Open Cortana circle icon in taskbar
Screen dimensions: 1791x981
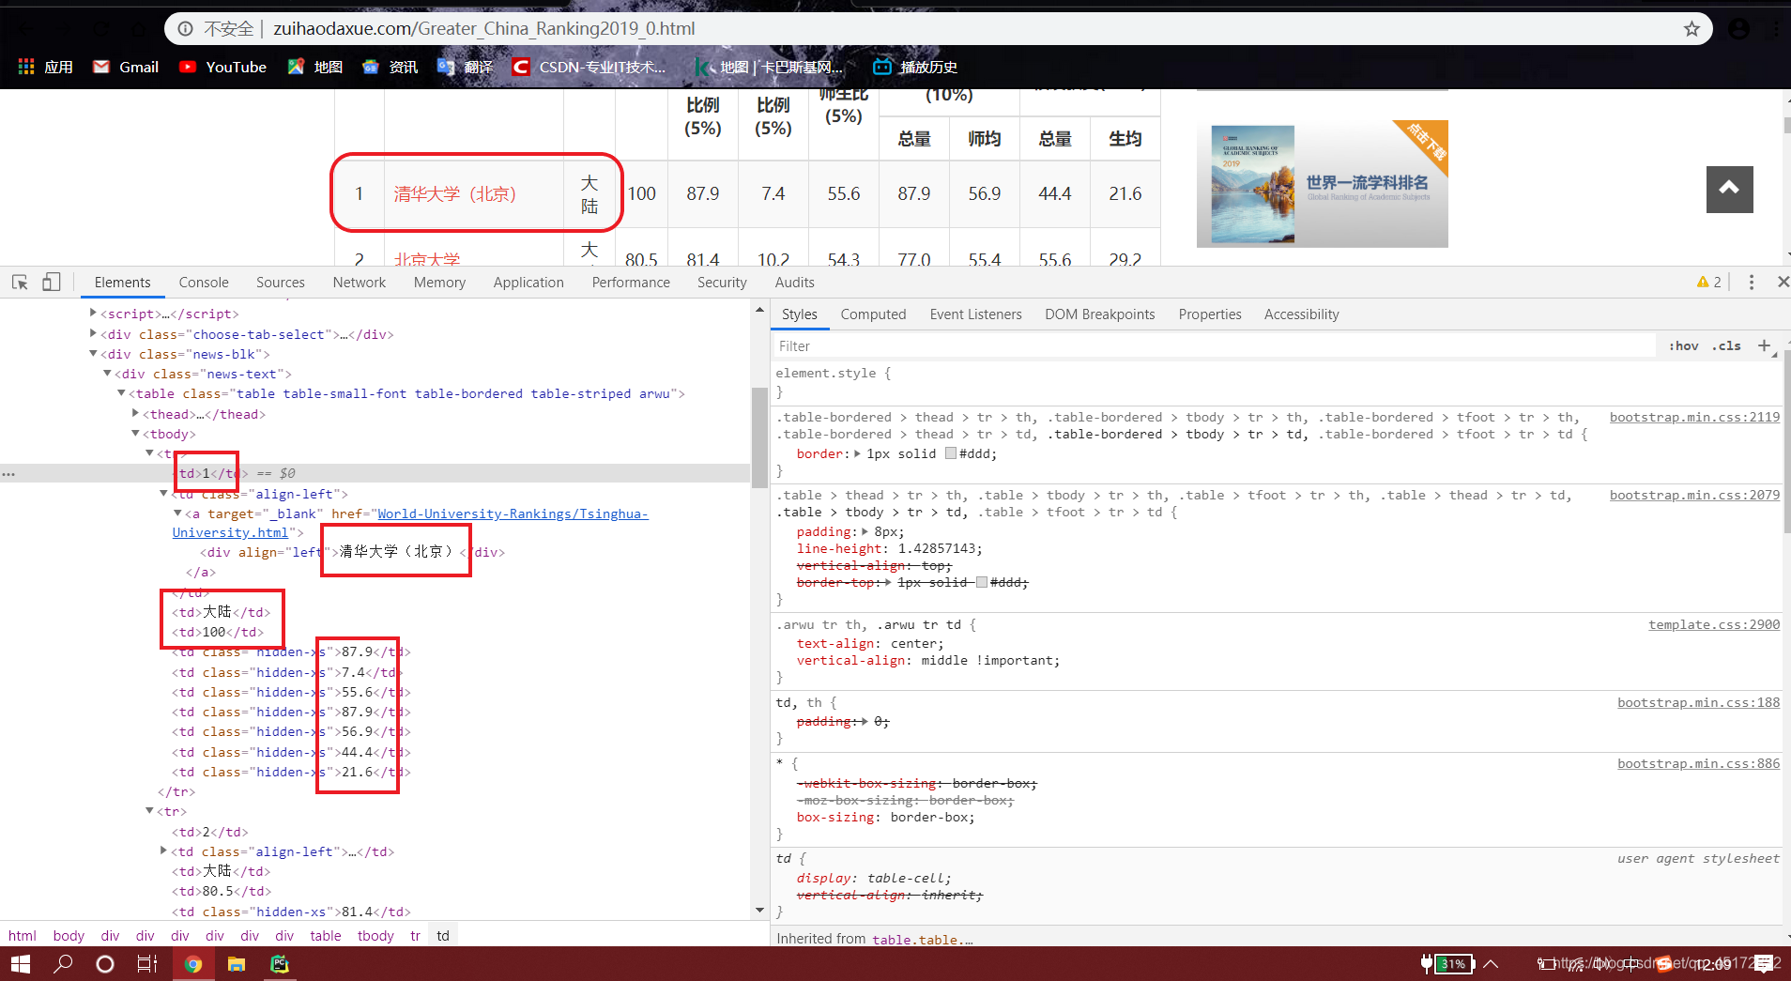[x=105, y=964]
